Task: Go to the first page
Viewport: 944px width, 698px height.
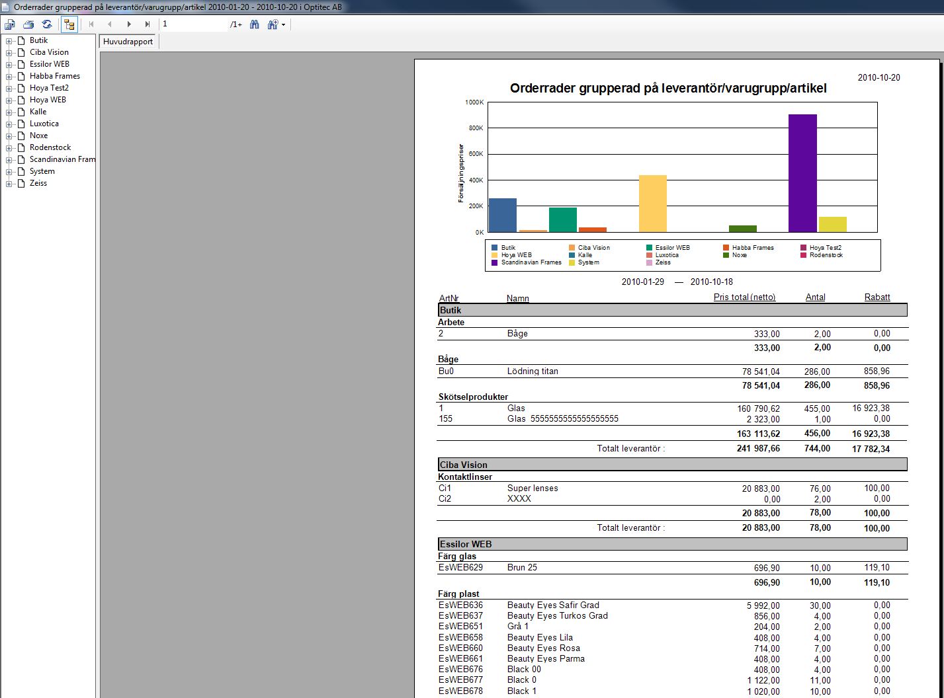Action: [x=91, y=24]
